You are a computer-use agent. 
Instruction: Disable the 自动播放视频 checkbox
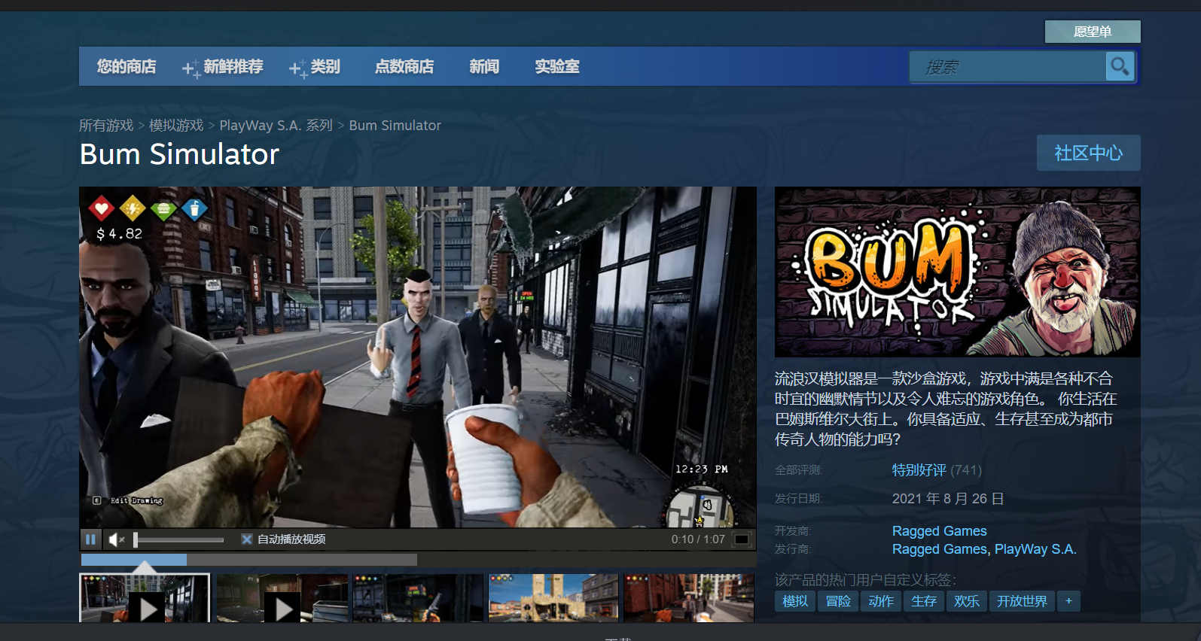pos(246,539)
